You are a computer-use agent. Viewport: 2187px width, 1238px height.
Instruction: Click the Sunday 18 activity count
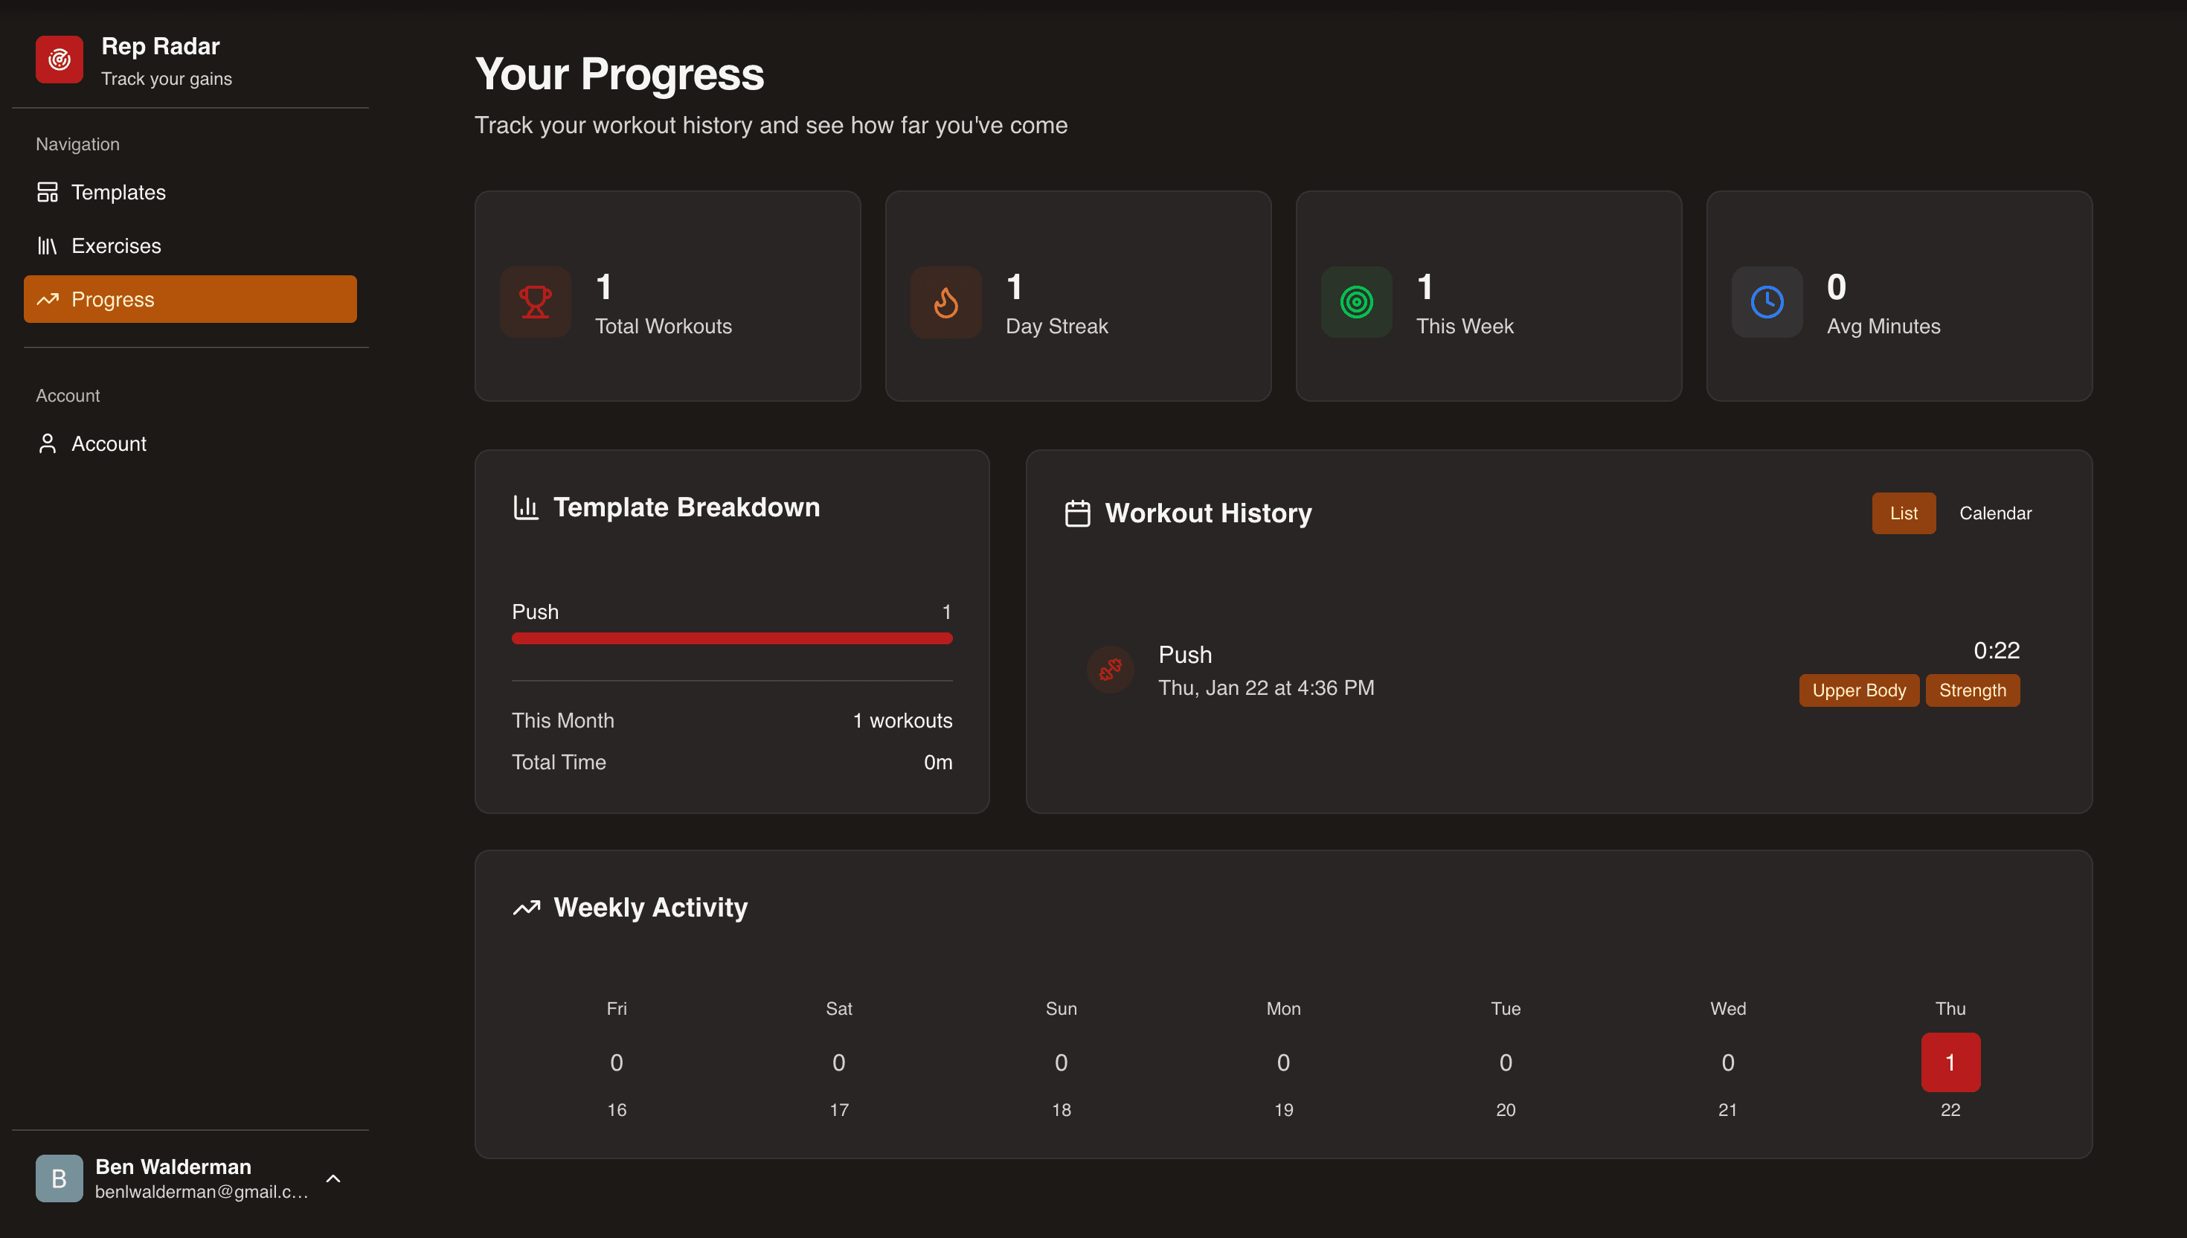click(x=1061, y=1062)
